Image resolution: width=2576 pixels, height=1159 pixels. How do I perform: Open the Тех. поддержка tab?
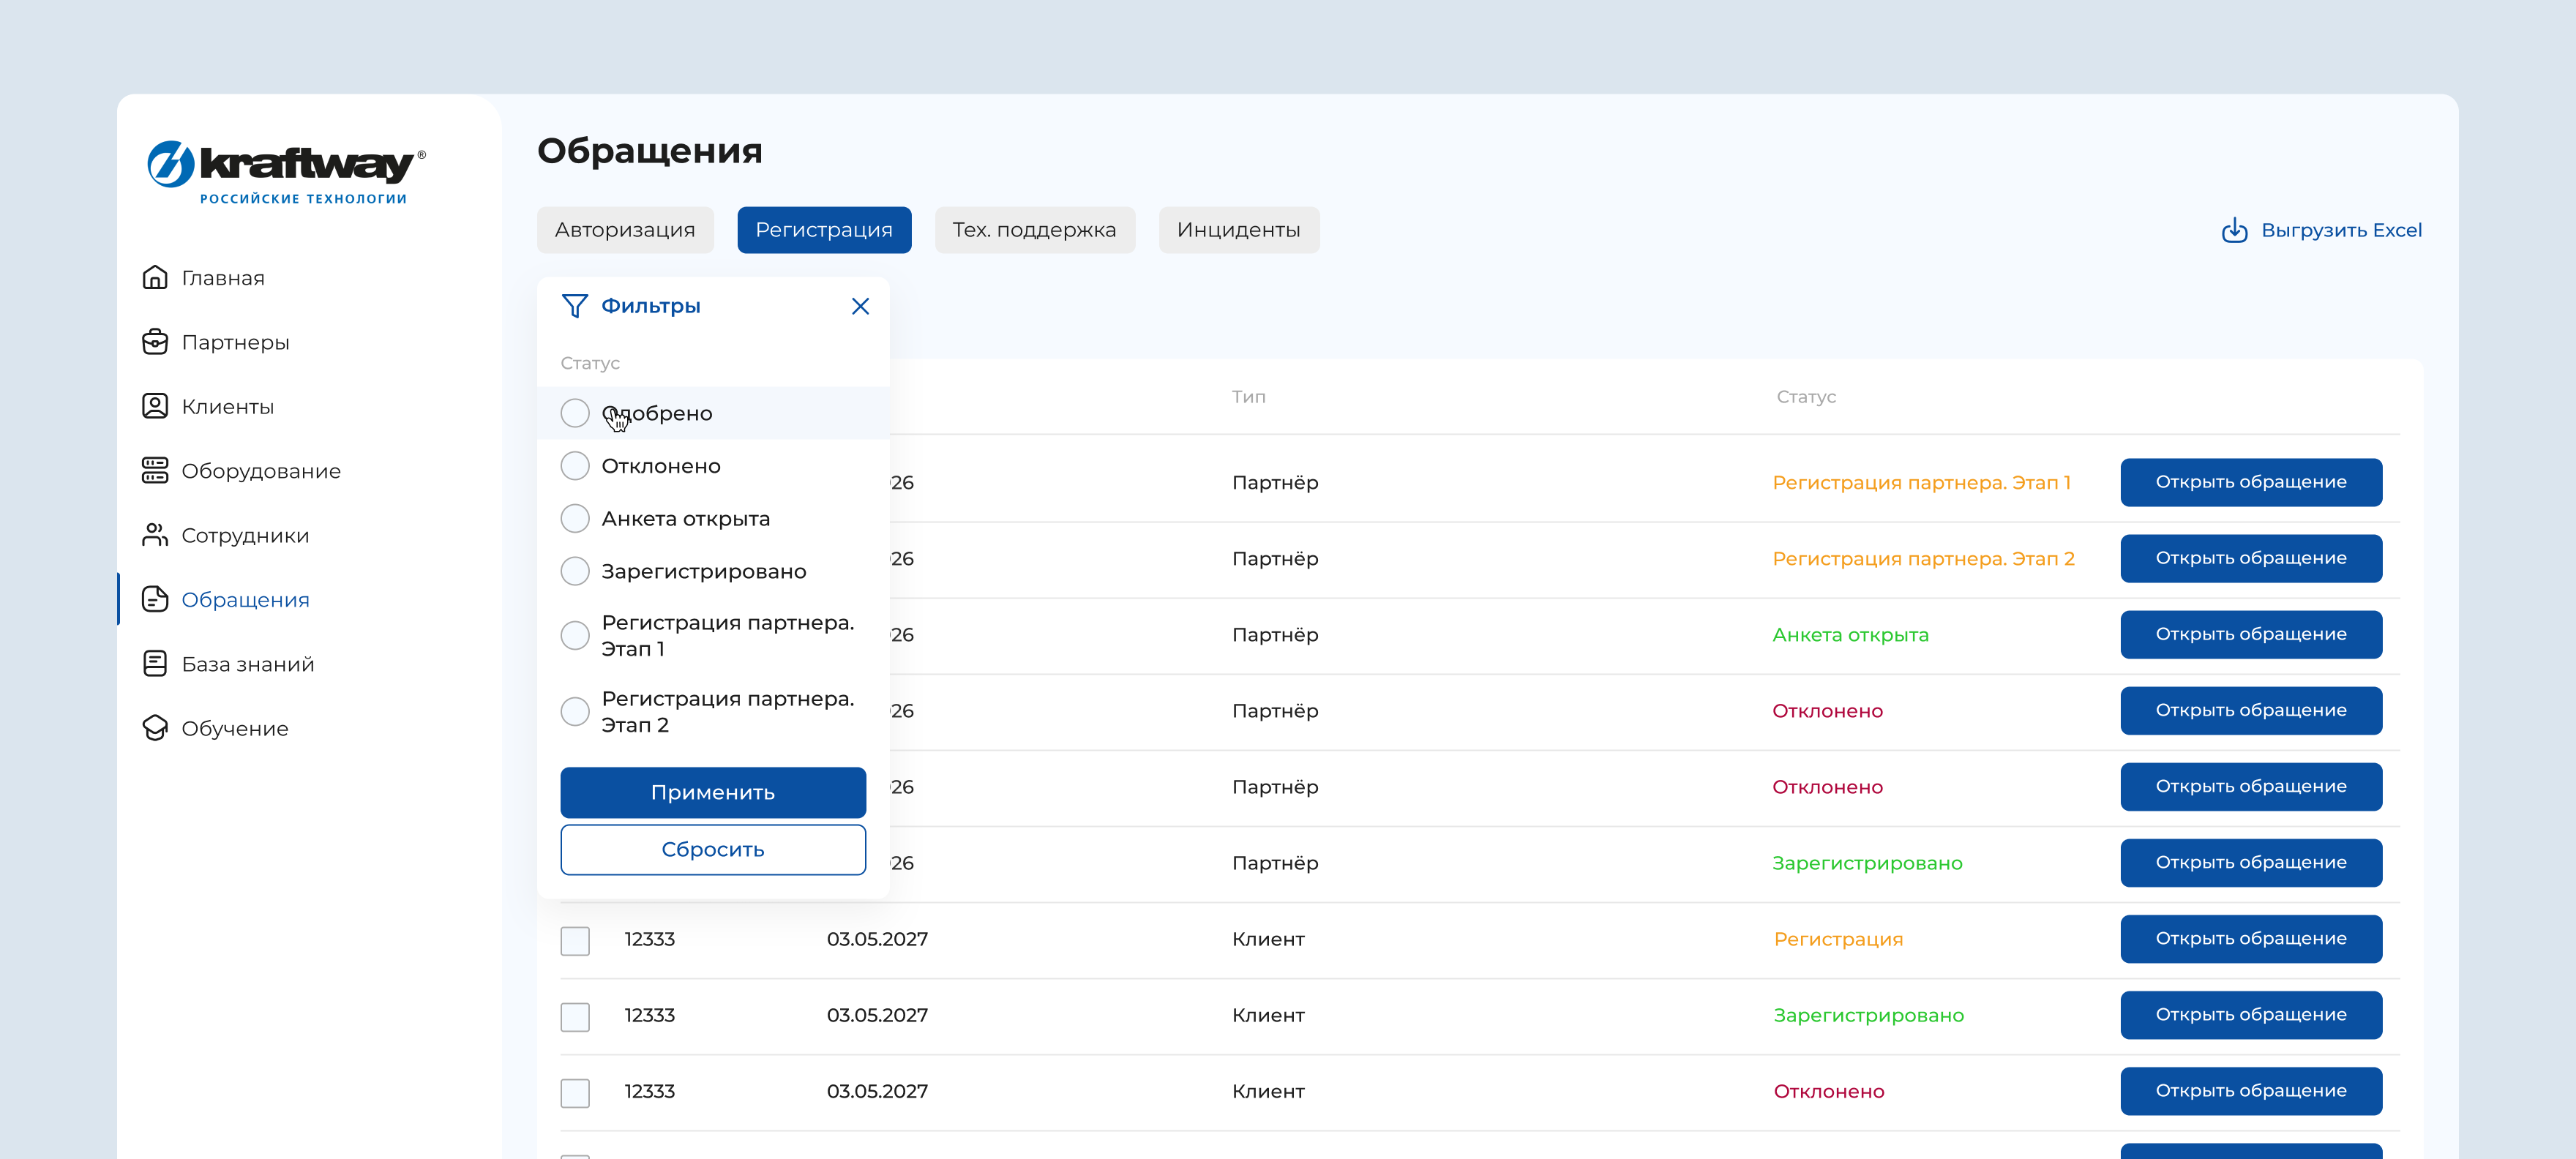1034,230
